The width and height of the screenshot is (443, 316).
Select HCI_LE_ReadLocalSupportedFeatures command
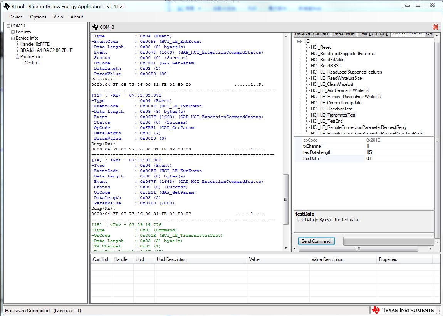pyautogui.click(x=346, y=72)
